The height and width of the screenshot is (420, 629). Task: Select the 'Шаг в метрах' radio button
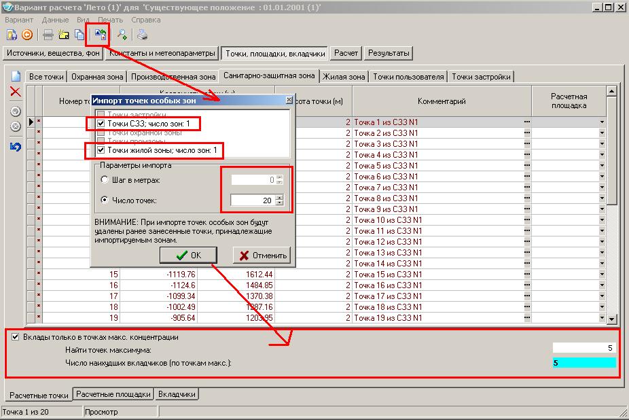pyautogui.click(x=104, y=179)
